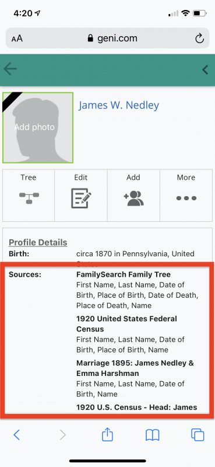The width and height of the screenshot is (215, 467).
Task: Open the collapse chevron in the green header
Action: (x=205, y=69)
